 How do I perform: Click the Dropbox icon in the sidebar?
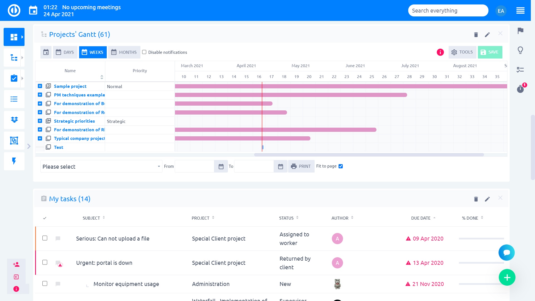pos(14,120)
